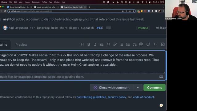Click the Wi-Fi icon in the menu bar
Viewport: 197px width, 111px height.
click(x=142, y=2)
